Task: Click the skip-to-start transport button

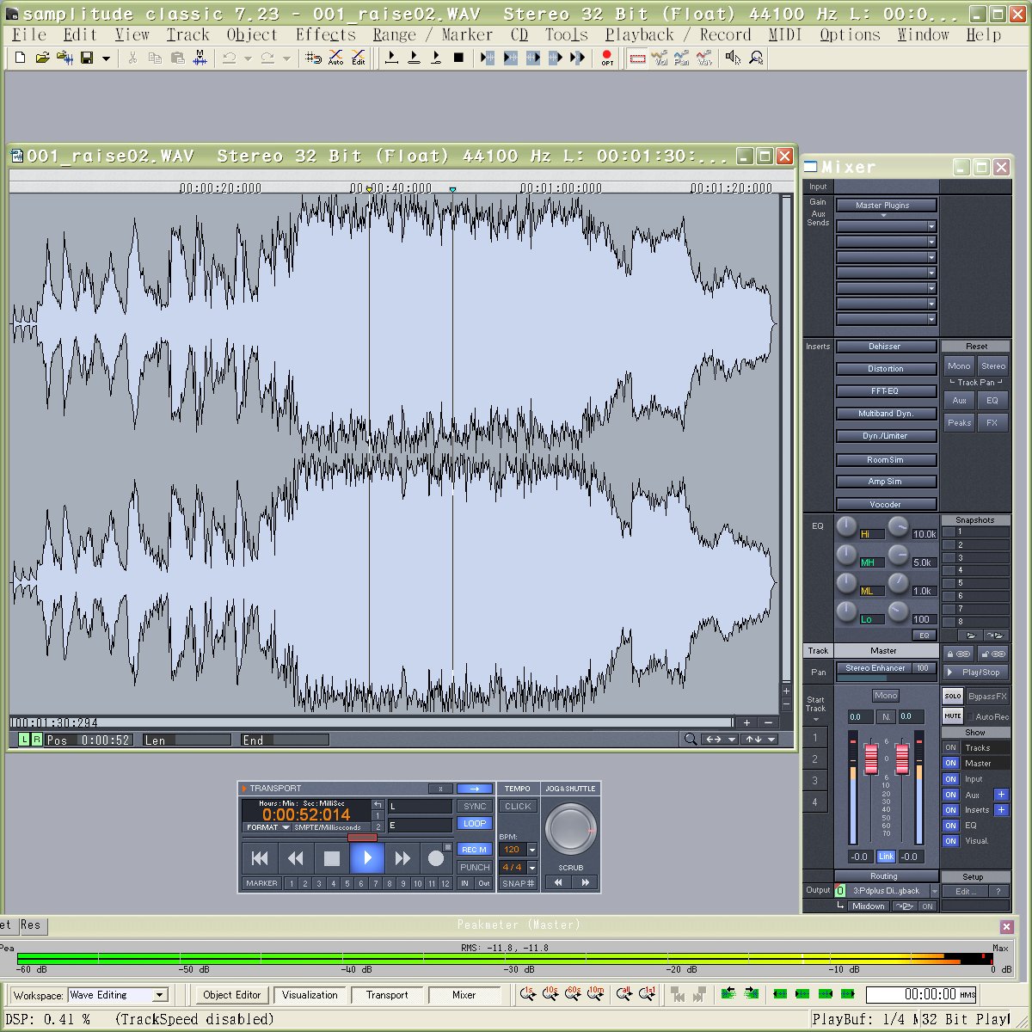Action: coord(260,857)
